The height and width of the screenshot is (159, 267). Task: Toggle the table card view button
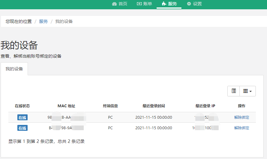234,91
